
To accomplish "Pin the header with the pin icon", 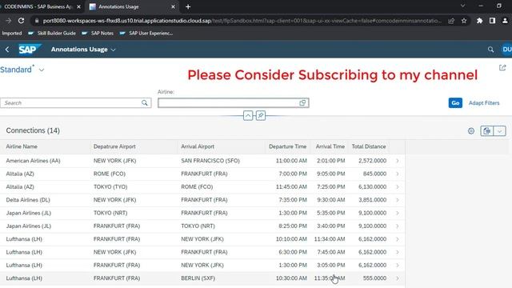I will click(x=261, y=115).
